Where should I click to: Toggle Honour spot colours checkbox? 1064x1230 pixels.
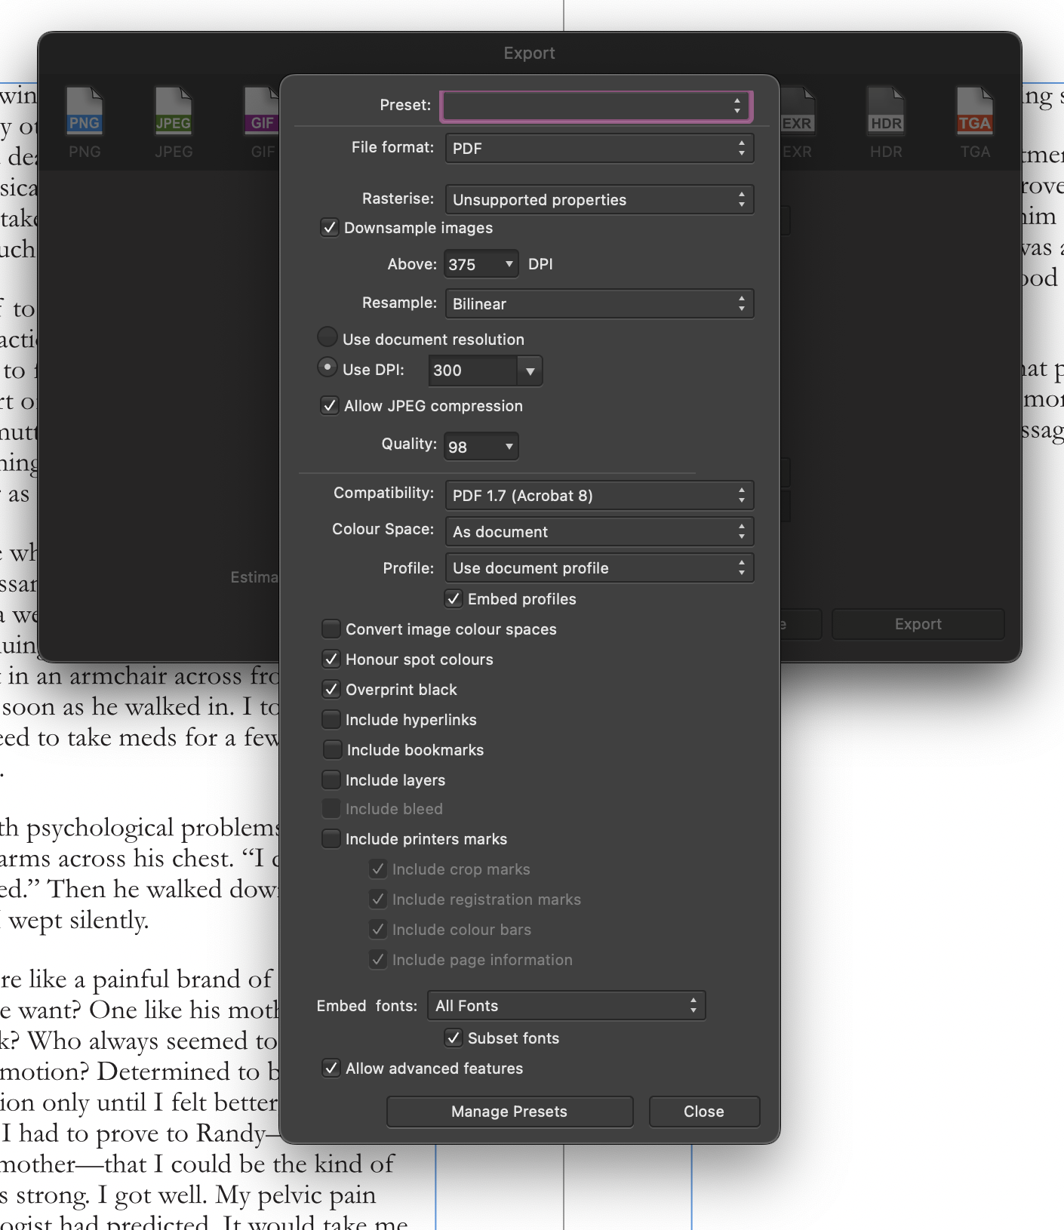(x=331, y=660)
